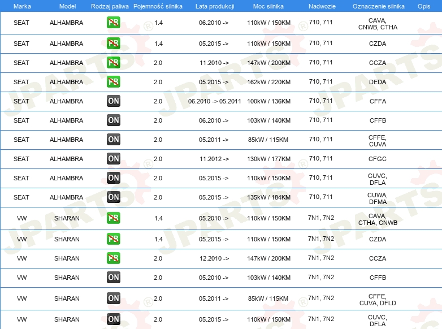Click the Marka column header
Image resolution: width=442 pixels, height=329 pixels.
click(22, 6)
